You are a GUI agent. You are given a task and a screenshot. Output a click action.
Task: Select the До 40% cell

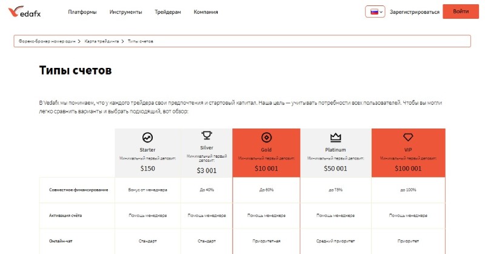tap(207, 190)
